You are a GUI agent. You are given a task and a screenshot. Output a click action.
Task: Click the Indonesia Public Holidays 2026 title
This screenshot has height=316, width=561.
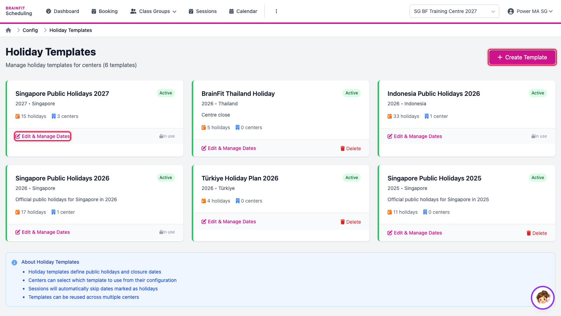[x=434, y=94]
